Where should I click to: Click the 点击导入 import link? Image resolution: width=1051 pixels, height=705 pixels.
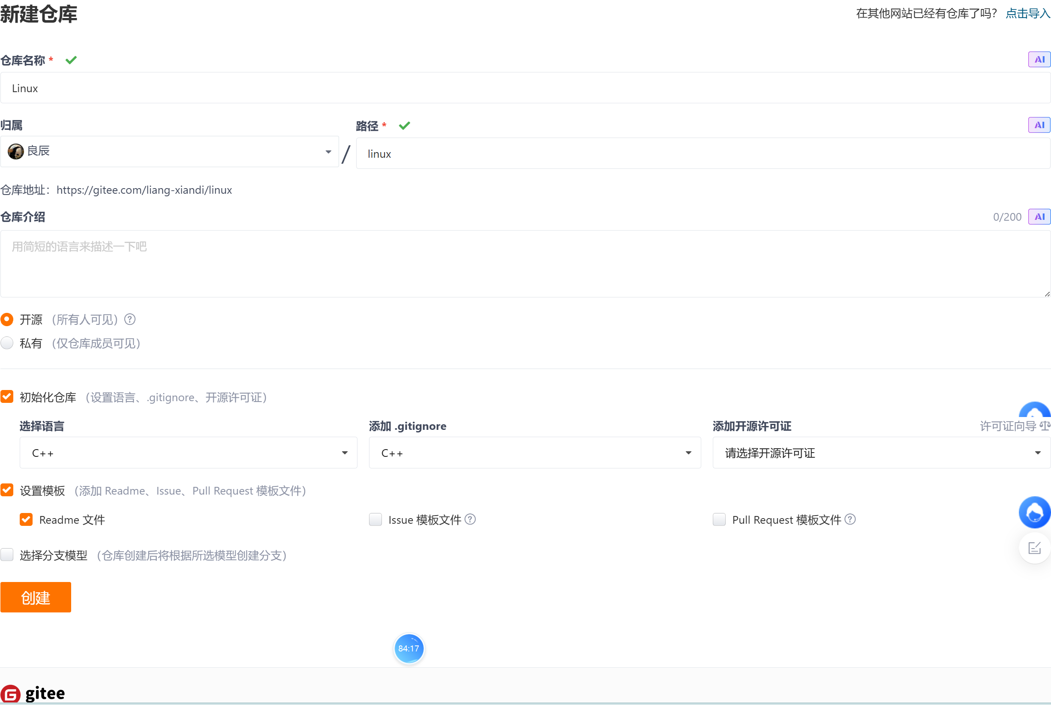(x=1027, y=13)
